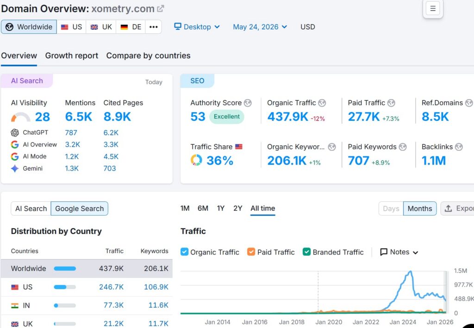Open US traffic value 246.7K
This screenshot has width=474, height=328.
tap(111, 287)
